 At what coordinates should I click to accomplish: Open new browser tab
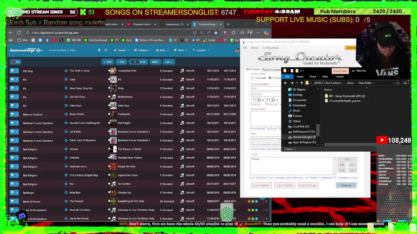point(228,24)
